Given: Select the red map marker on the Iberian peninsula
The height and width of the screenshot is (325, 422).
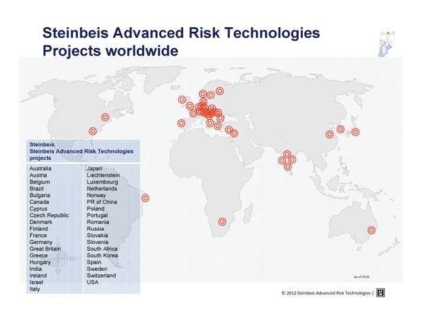Looking at the screenshot, I should coord(182,123).
